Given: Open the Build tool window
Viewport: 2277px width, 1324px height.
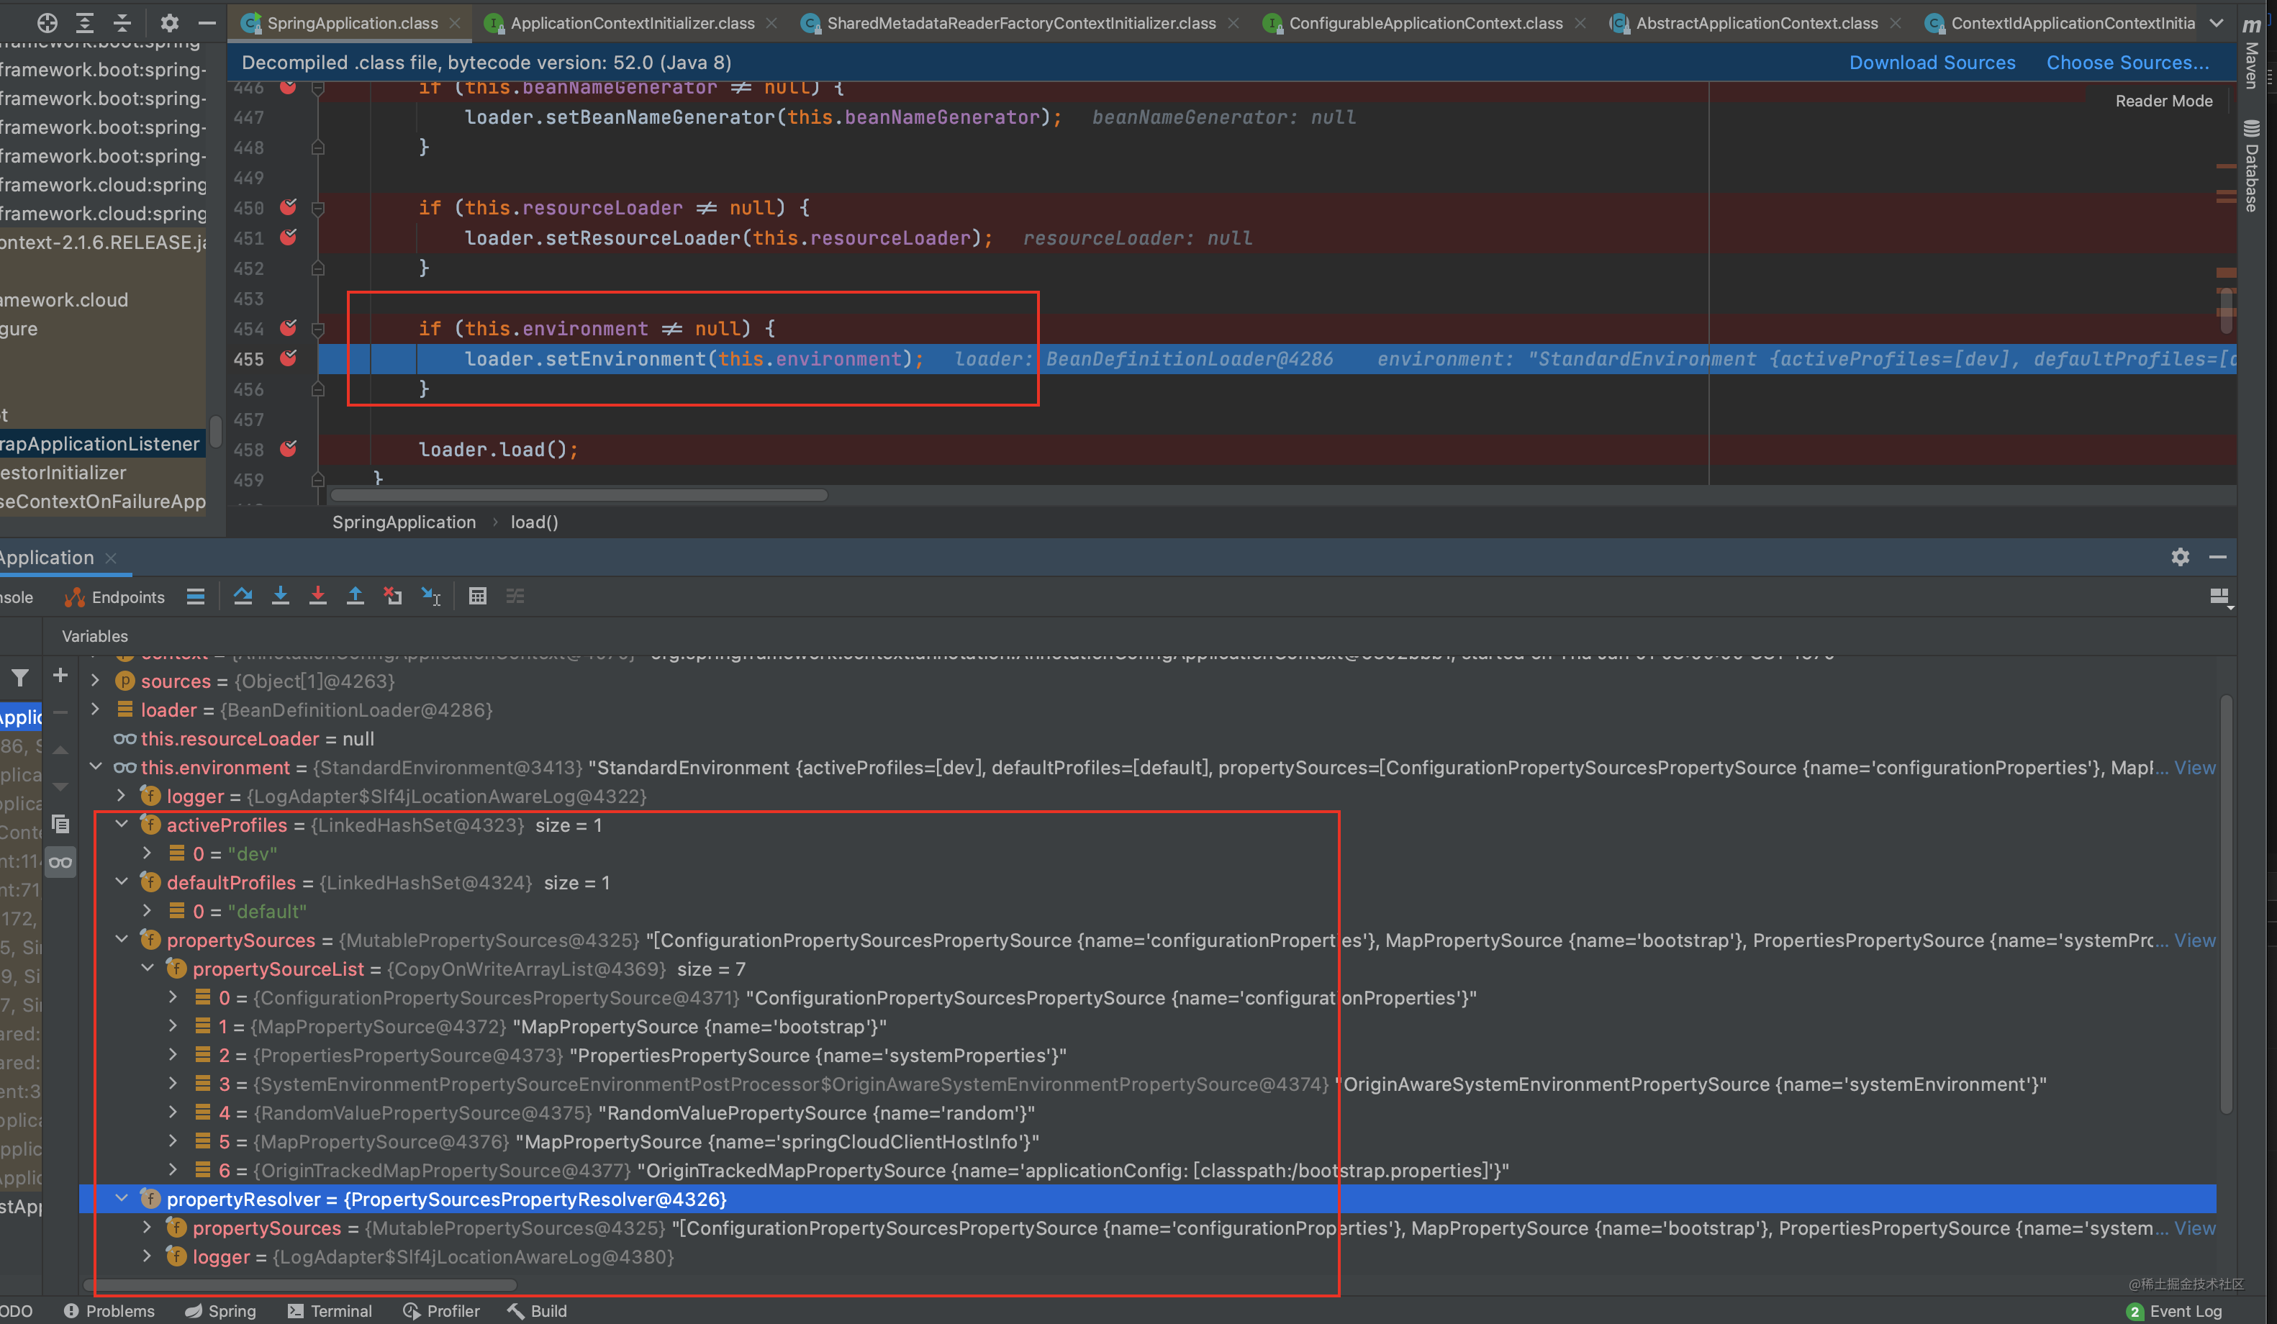Looking at the screenshot, I should 537,1310.
